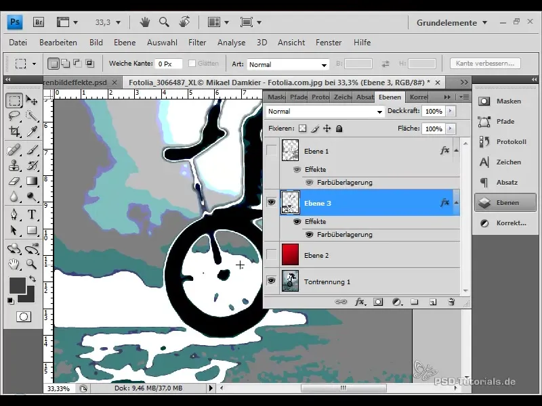Screen dimensions: 542x406
Task: Open the Filter menu
Action: point(197,43)
